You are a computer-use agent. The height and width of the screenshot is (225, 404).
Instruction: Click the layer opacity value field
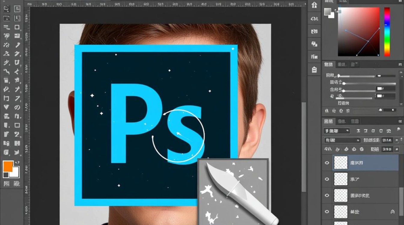point(387,140)
